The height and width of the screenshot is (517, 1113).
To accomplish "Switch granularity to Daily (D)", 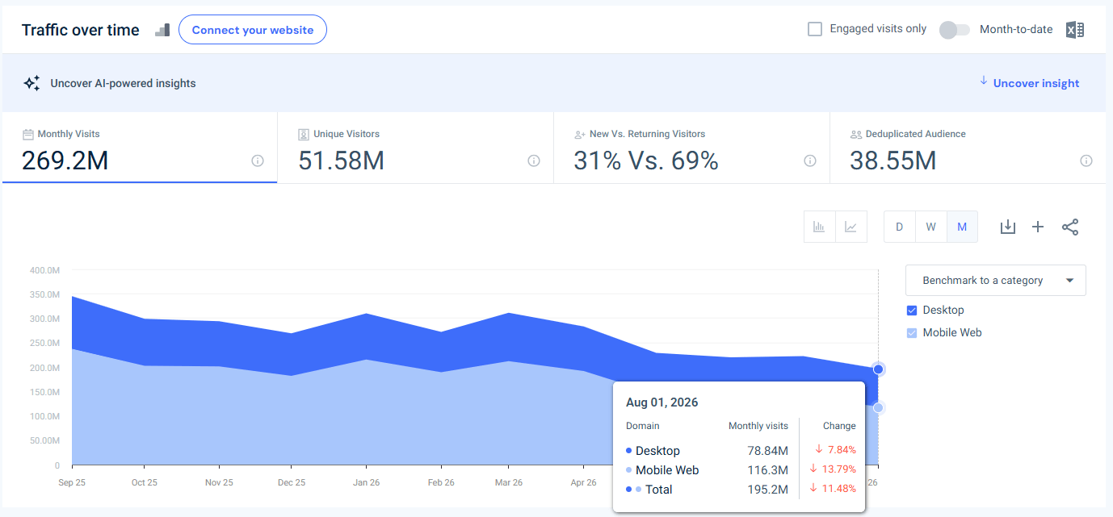I will (899, 227).
